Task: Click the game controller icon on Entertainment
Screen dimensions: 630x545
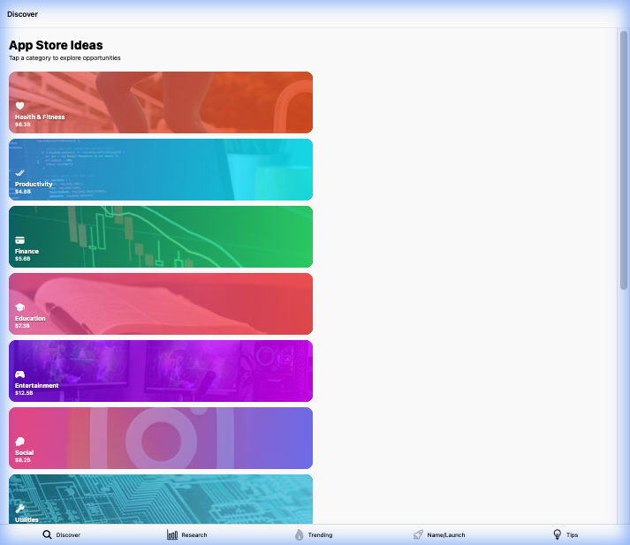Action: (x=19, y=375)
